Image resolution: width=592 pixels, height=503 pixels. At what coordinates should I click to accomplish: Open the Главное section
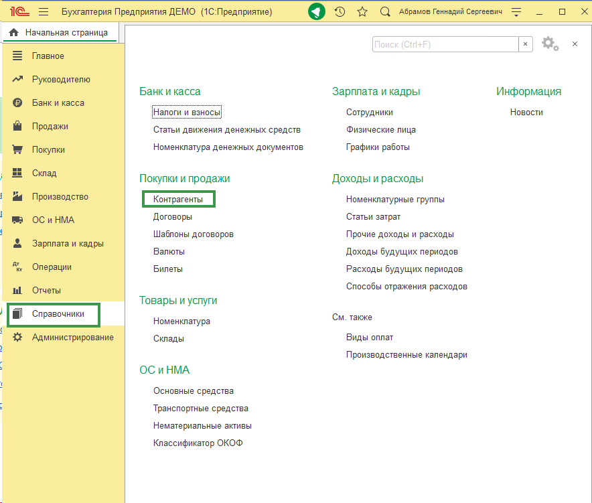click(48, 56)
